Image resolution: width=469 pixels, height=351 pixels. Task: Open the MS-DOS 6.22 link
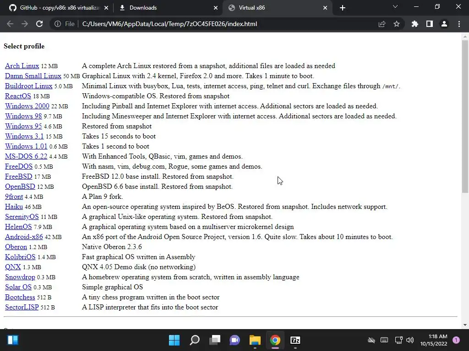tap(26, 156)
